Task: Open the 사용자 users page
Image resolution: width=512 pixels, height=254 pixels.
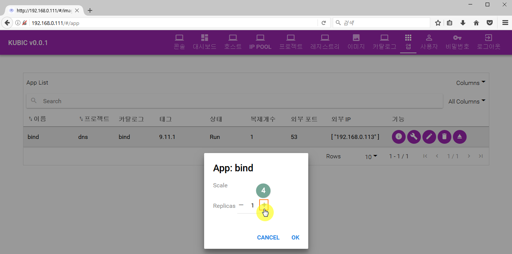Action: pyautogui.click(x=429, y=42)
